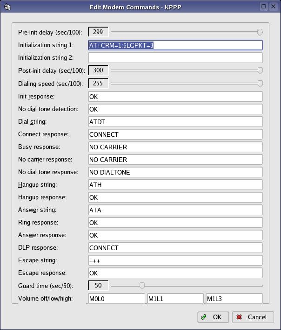Click the Post-init delay slider handle

[260, 70]
